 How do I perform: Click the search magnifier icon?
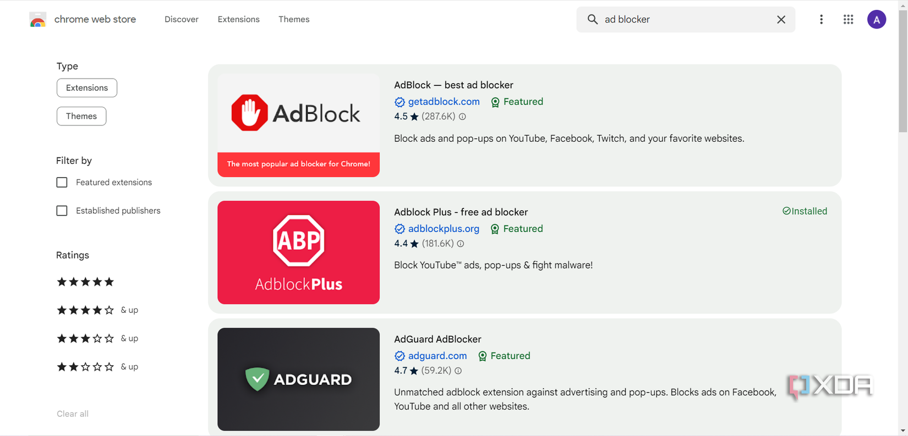pyautogui.click(x=592, y=20)
